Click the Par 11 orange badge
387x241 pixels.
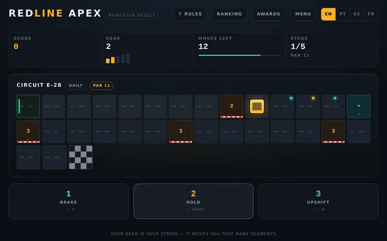102,86
